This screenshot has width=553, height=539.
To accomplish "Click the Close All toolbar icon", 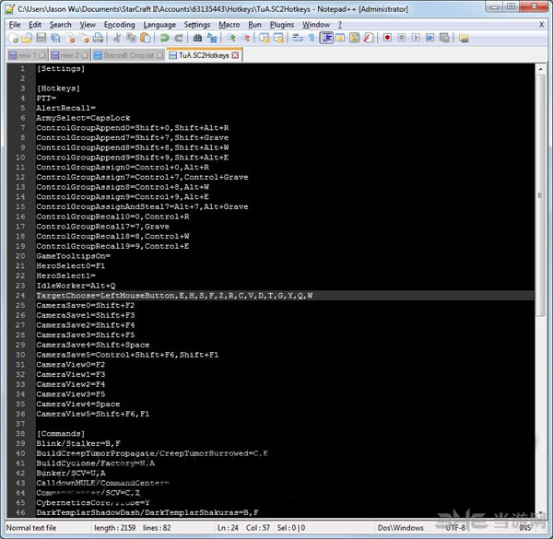I will coord(84,38).
